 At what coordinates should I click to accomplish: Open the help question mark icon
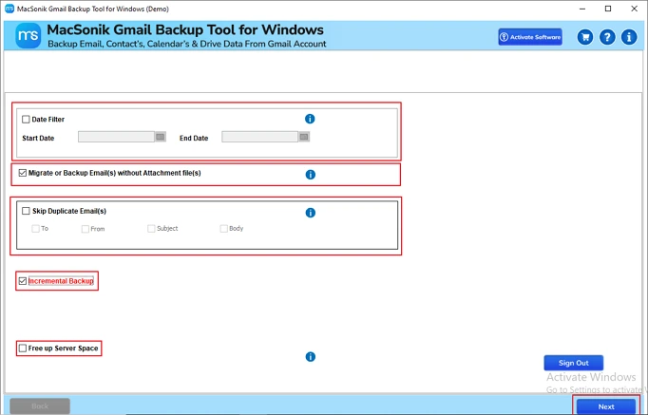[x=607, y=37]
